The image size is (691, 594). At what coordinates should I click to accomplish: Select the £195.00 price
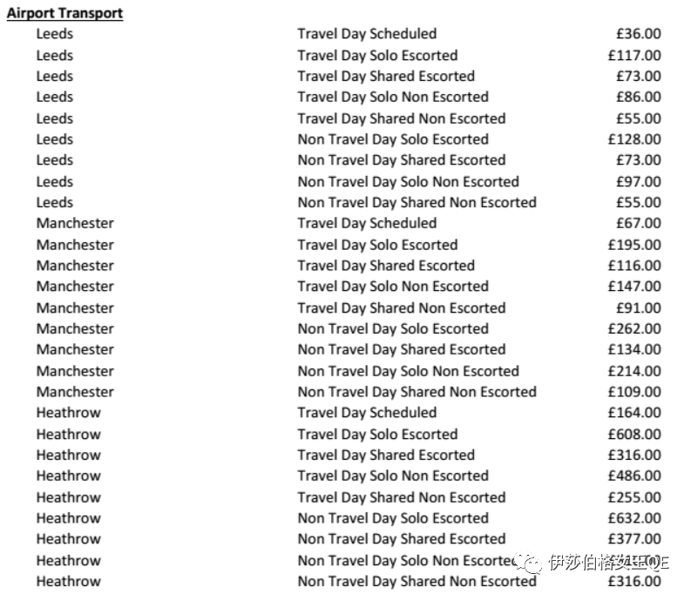click(x=634, y=245)
